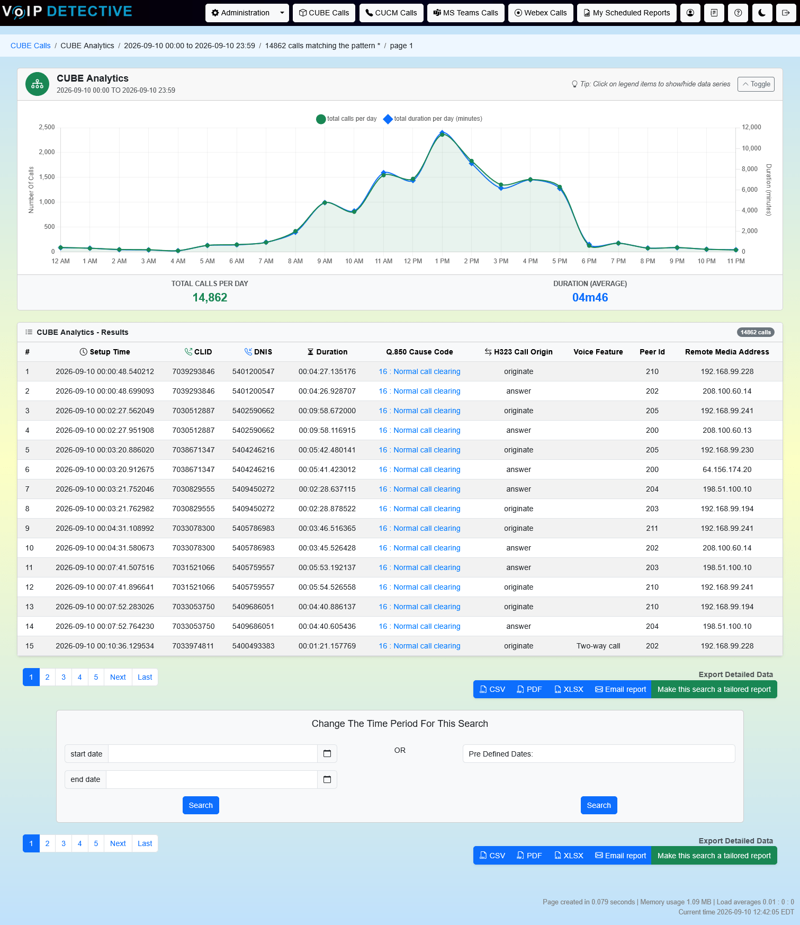The height and width of the screenshot is (925, 800).
Task: Select CLID 7030512887 in row 3
Action: coord(193,411)
